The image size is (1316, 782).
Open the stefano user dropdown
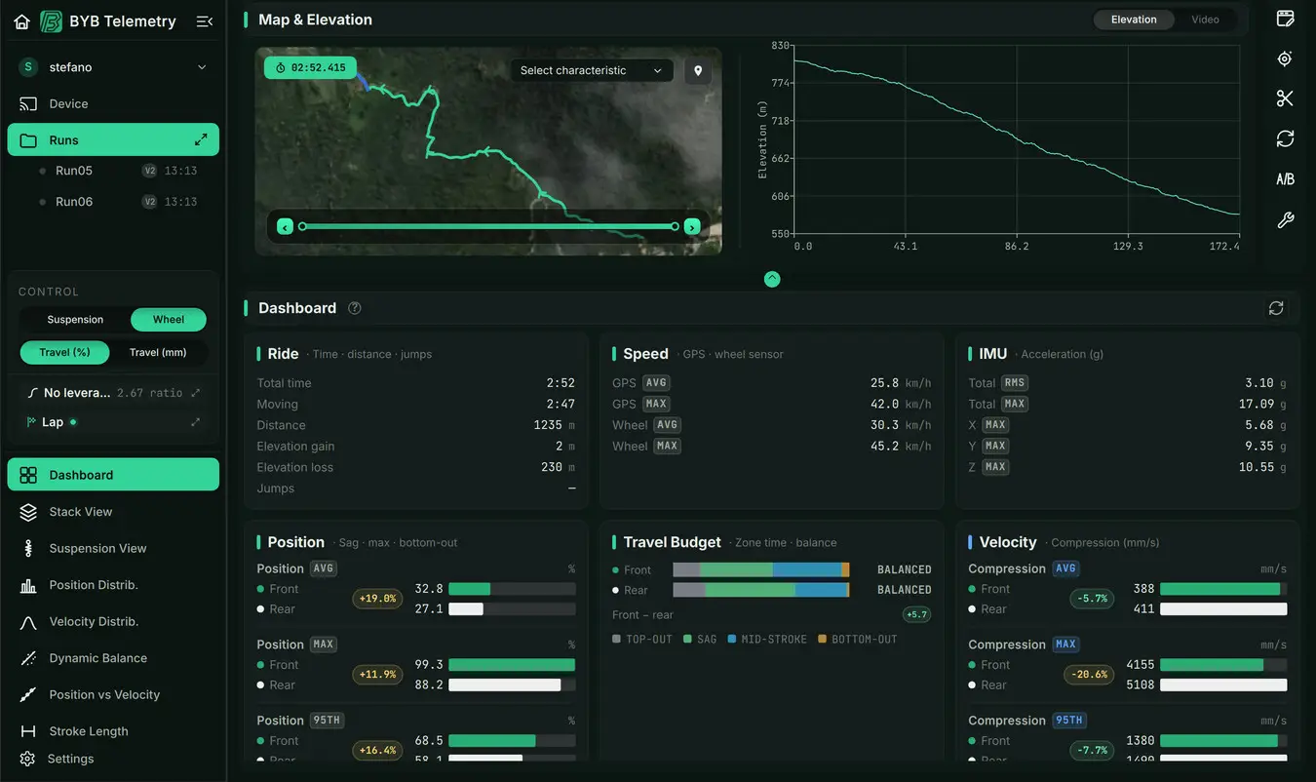[x=113, y=67]
